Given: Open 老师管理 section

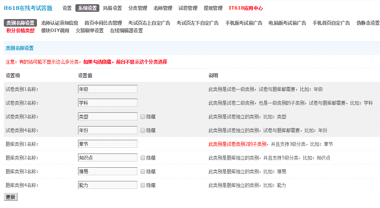Looking at the screenshot, I should (x=163, y=8).
